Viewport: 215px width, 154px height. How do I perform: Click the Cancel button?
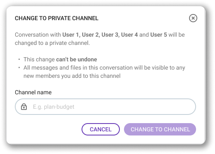click(x=100, y=129)
